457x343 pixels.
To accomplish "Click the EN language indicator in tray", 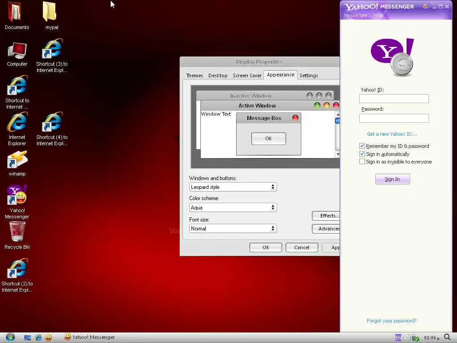I will pos(398,338).
